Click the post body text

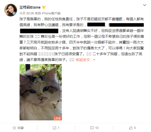pos(81,39)
